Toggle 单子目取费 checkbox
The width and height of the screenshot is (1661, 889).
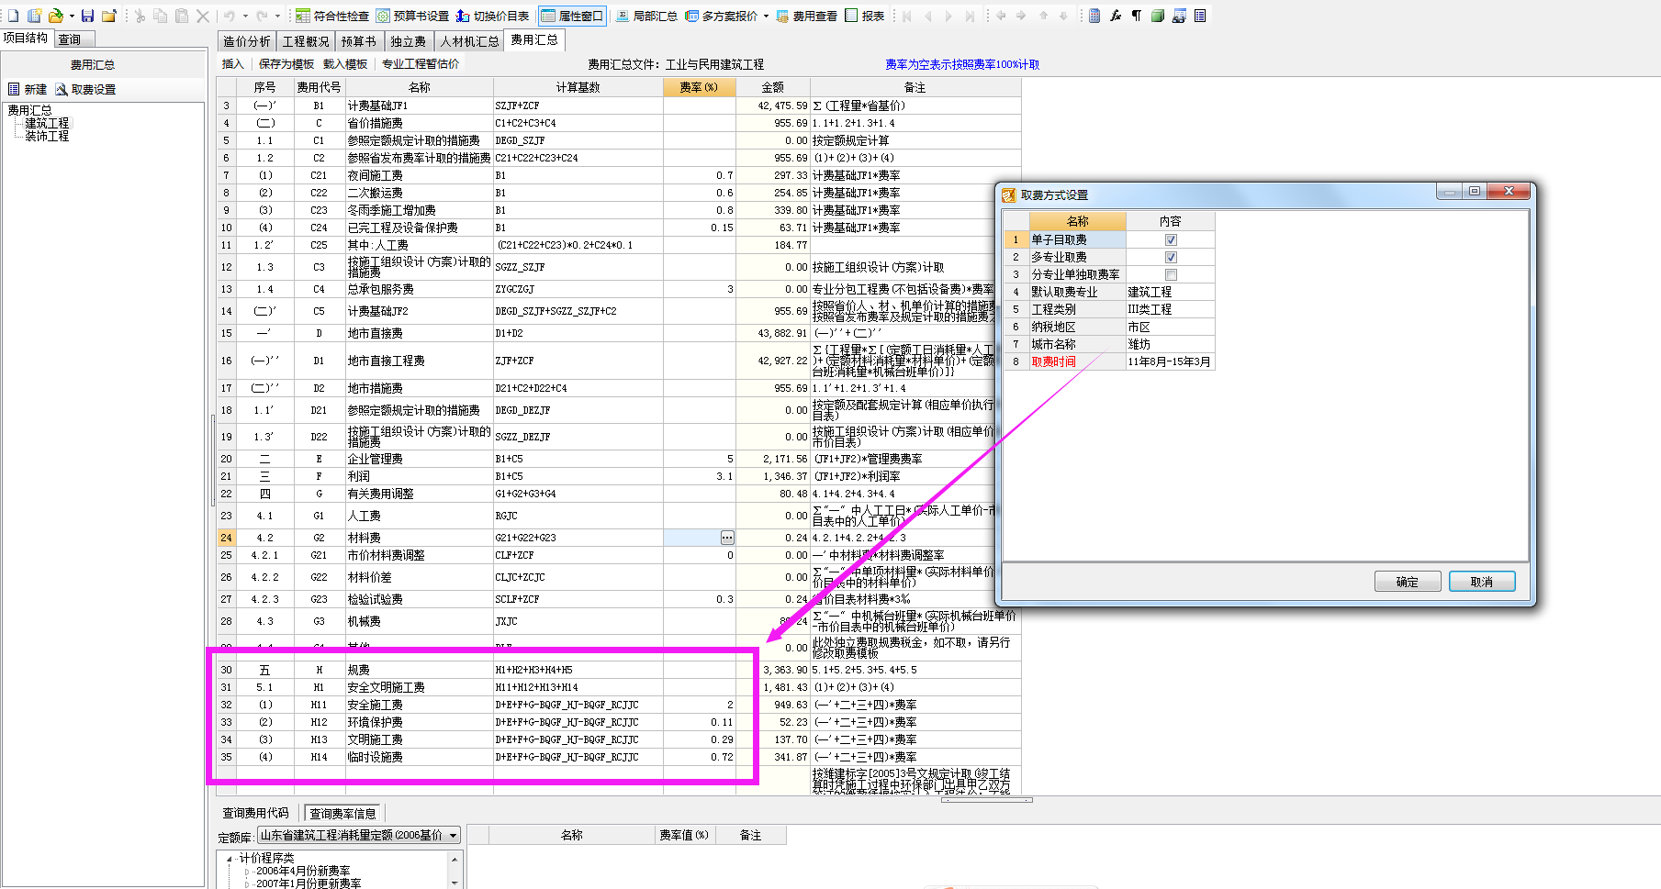pos(1171,239)
